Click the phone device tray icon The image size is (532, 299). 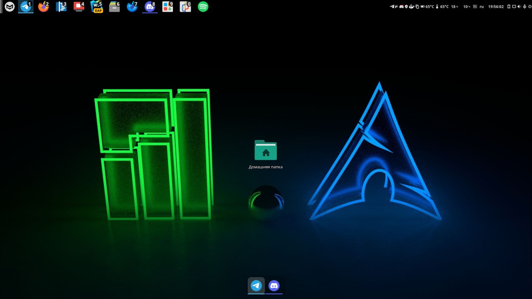(x=509, y=7)
